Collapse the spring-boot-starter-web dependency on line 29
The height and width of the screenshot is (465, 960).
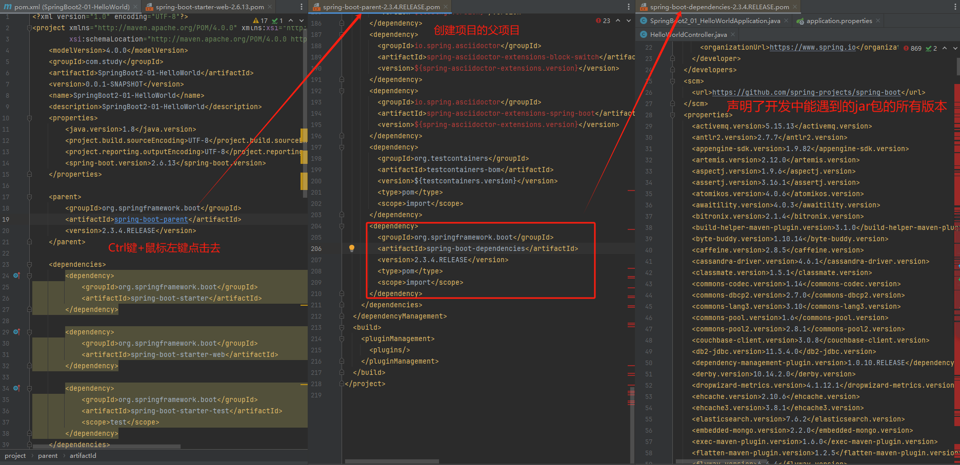(x=29, y=332)
